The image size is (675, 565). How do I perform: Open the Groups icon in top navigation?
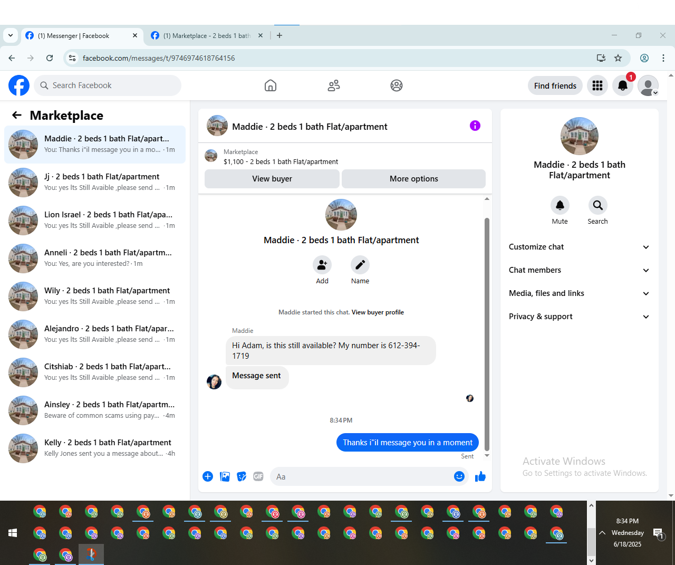pos(397,85)
